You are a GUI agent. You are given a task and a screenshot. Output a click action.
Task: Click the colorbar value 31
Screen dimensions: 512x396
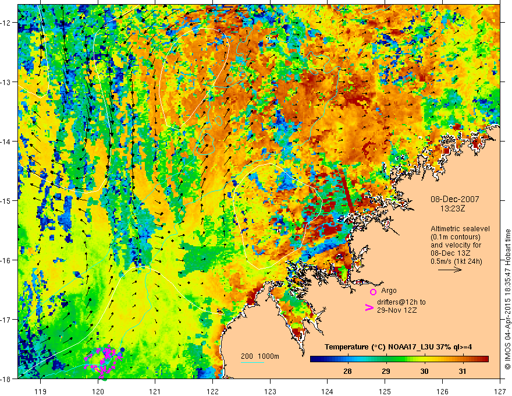pos(463,371)
